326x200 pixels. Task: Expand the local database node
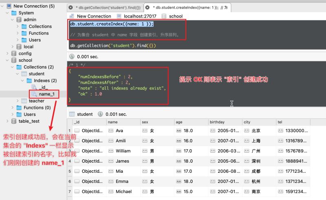(x=13, y=47)
